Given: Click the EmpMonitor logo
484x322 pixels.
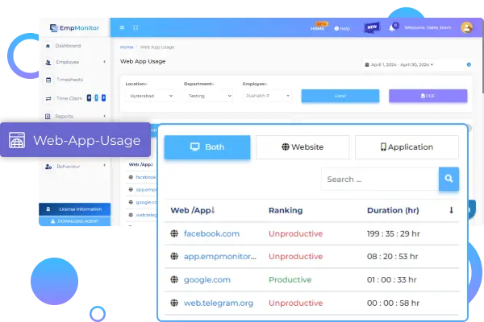Looking at the screenshot, I should (73, 27).
